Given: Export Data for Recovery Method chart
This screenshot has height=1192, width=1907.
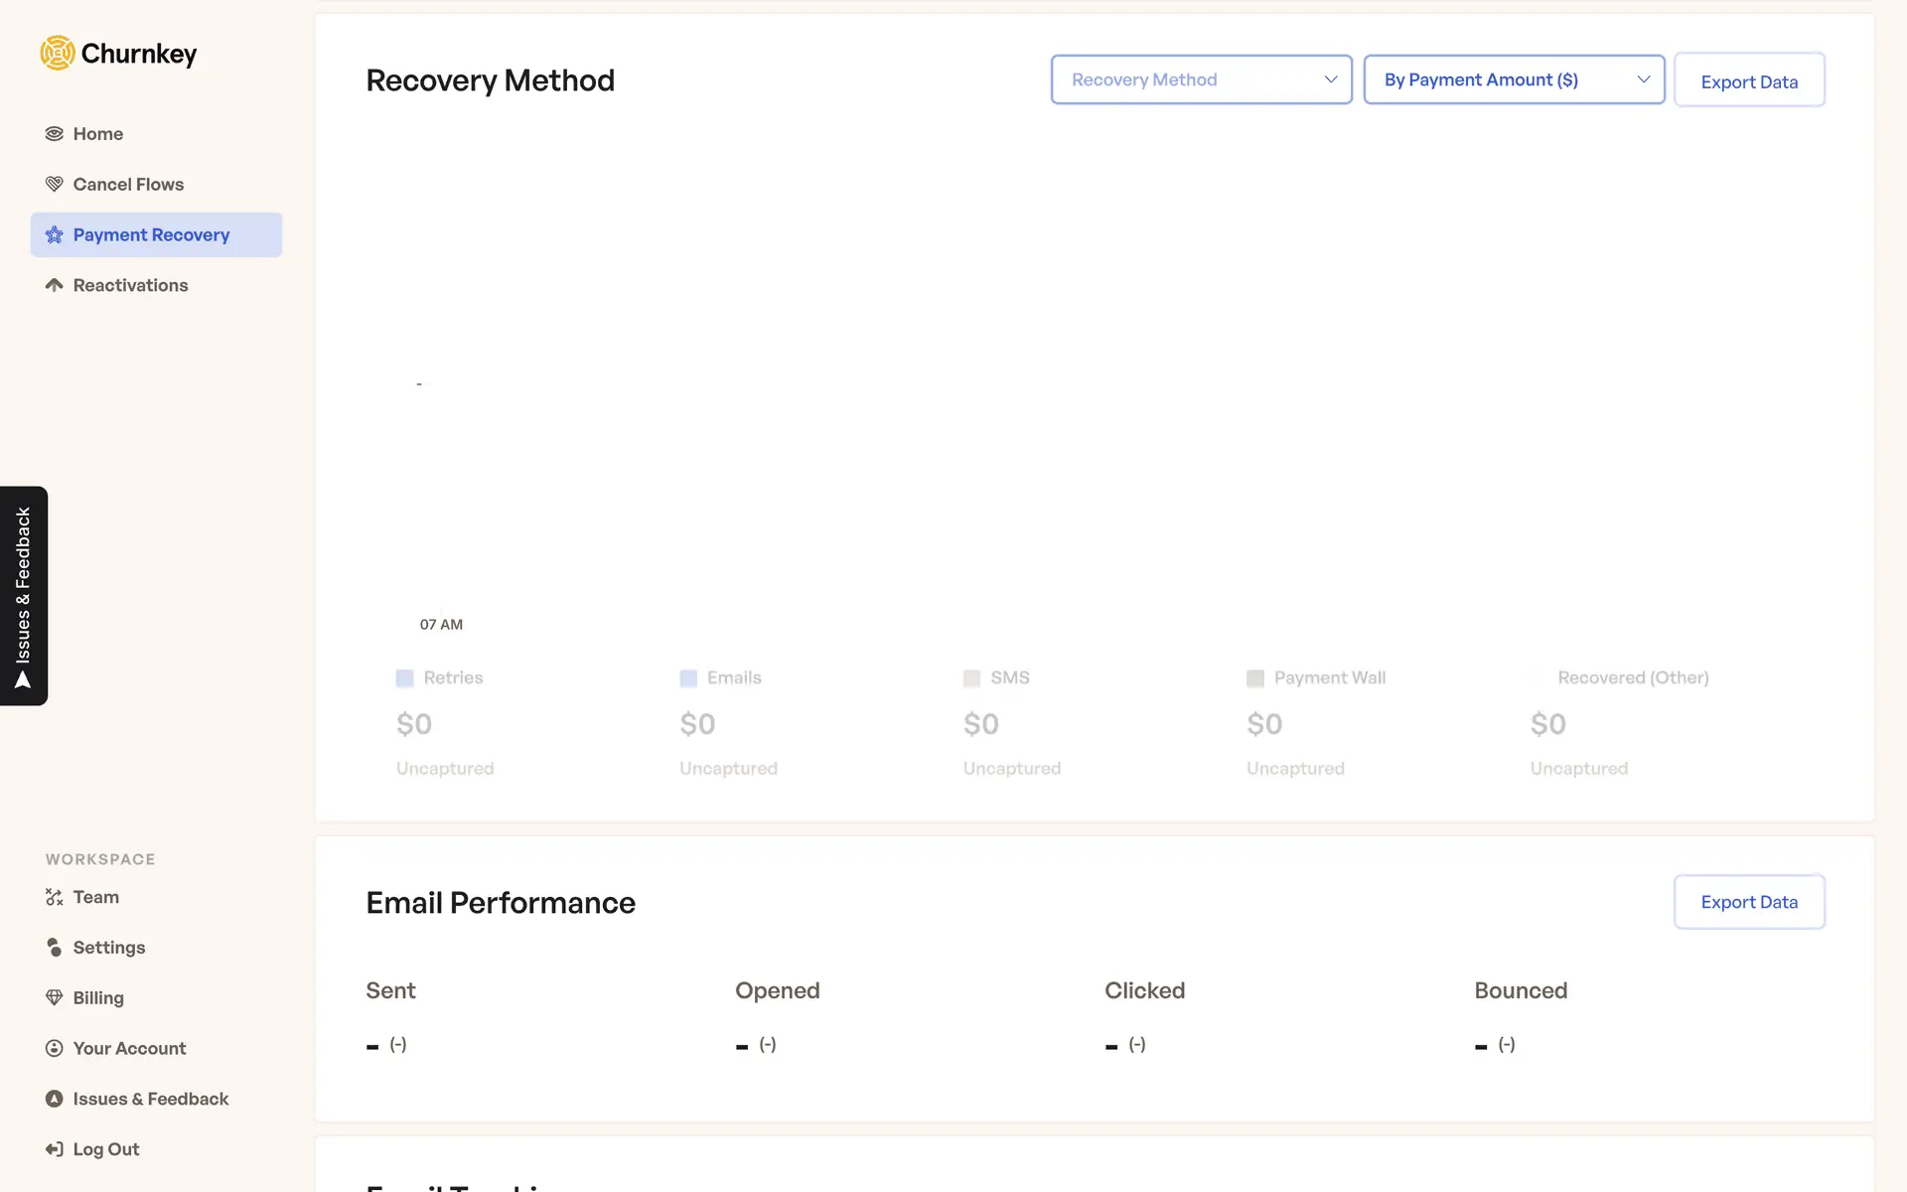Looking at the screenshot, I should (x=1748, y=81).
